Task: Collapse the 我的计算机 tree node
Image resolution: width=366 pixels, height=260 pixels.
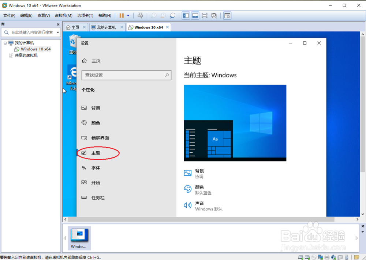Action: (x=5, y=43)
